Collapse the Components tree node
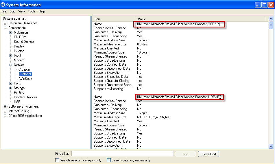 point(5,28)
